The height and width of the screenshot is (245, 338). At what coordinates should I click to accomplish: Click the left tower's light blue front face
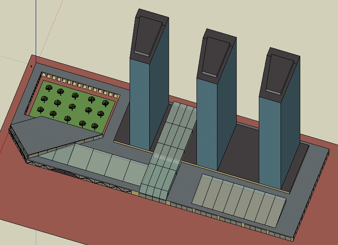(x=139, y=103)
